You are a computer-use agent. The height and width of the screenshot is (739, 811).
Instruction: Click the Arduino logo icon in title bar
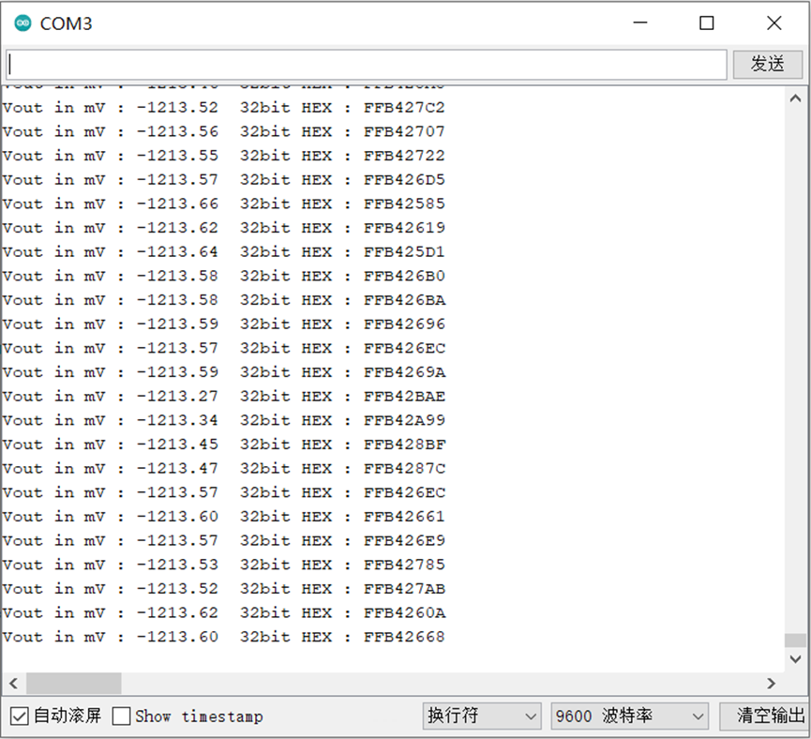(x=21, y=23)
